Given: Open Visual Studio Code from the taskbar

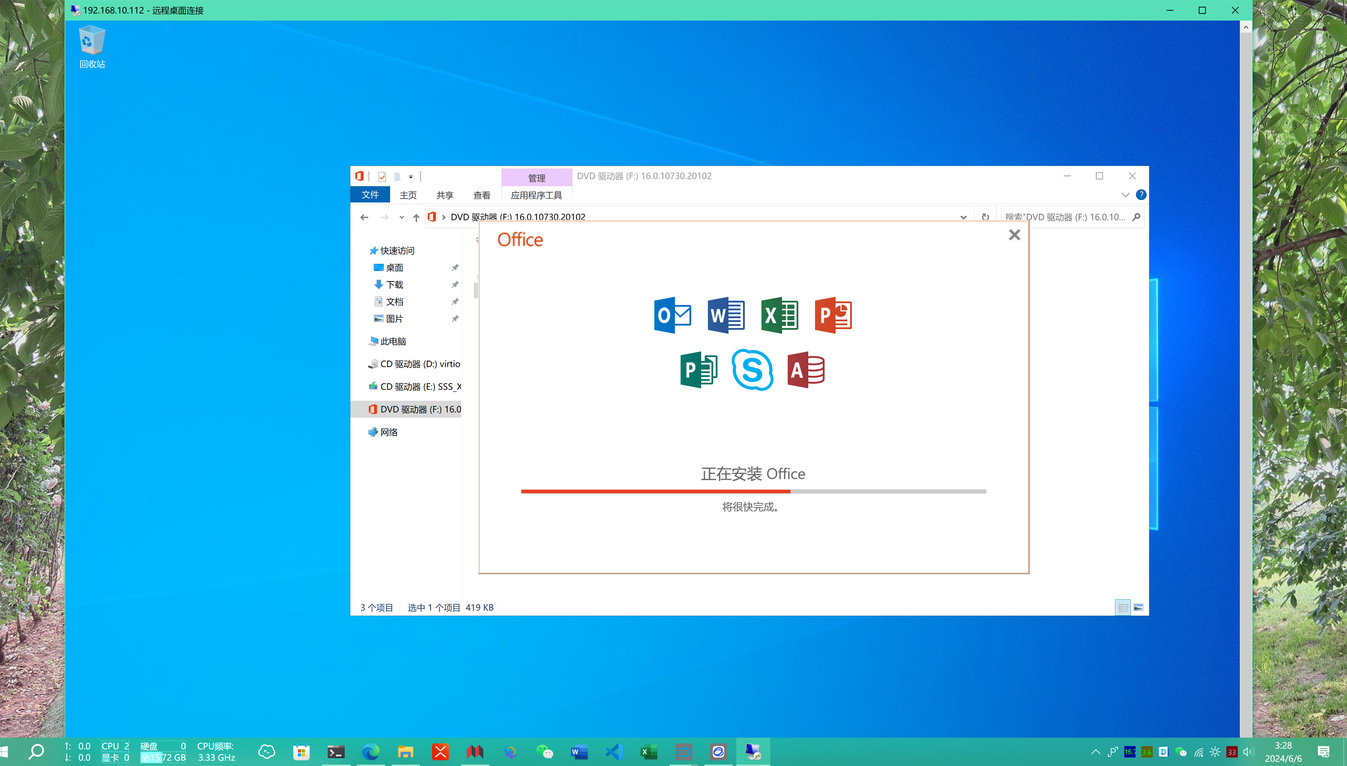Looking at the screenshot, I should coord(614,752).
